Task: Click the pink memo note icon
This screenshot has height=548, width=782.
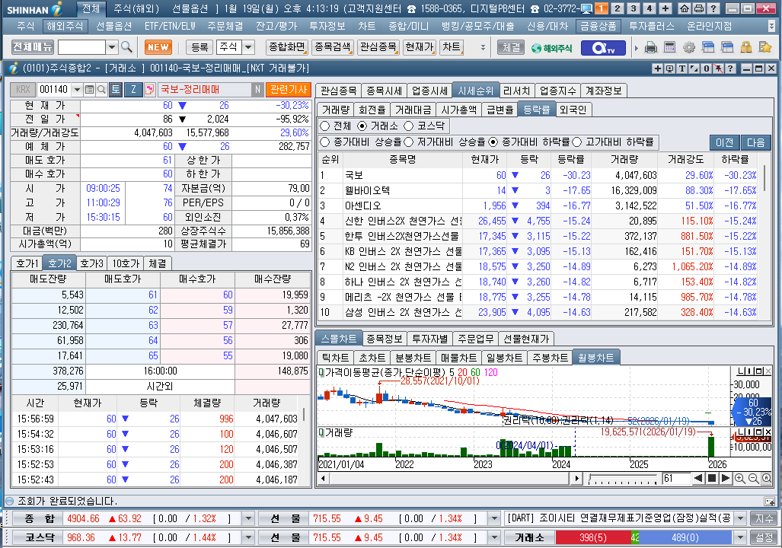Action: [149, 90]
